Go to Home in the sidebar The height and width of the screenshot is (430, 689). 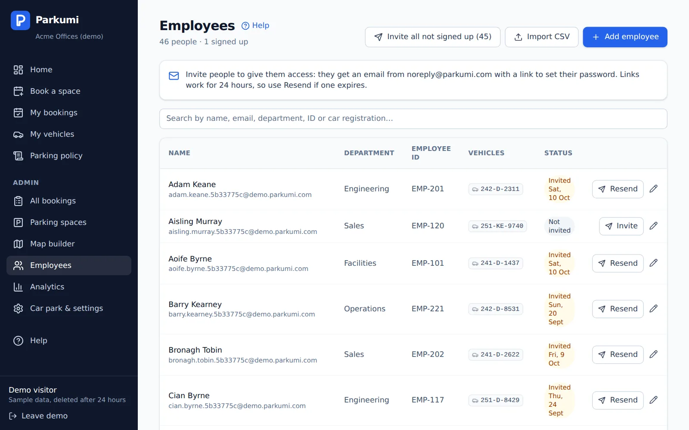tap(69, 70)
